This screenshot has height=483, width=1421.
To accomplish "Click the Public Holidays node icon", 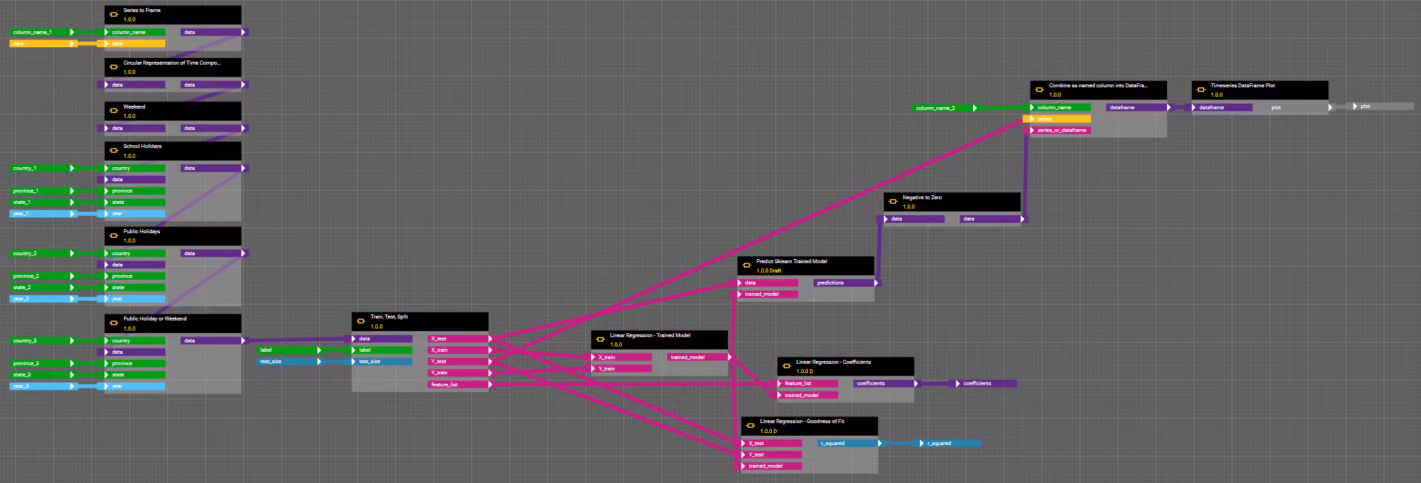I will (x=114, y=236).
